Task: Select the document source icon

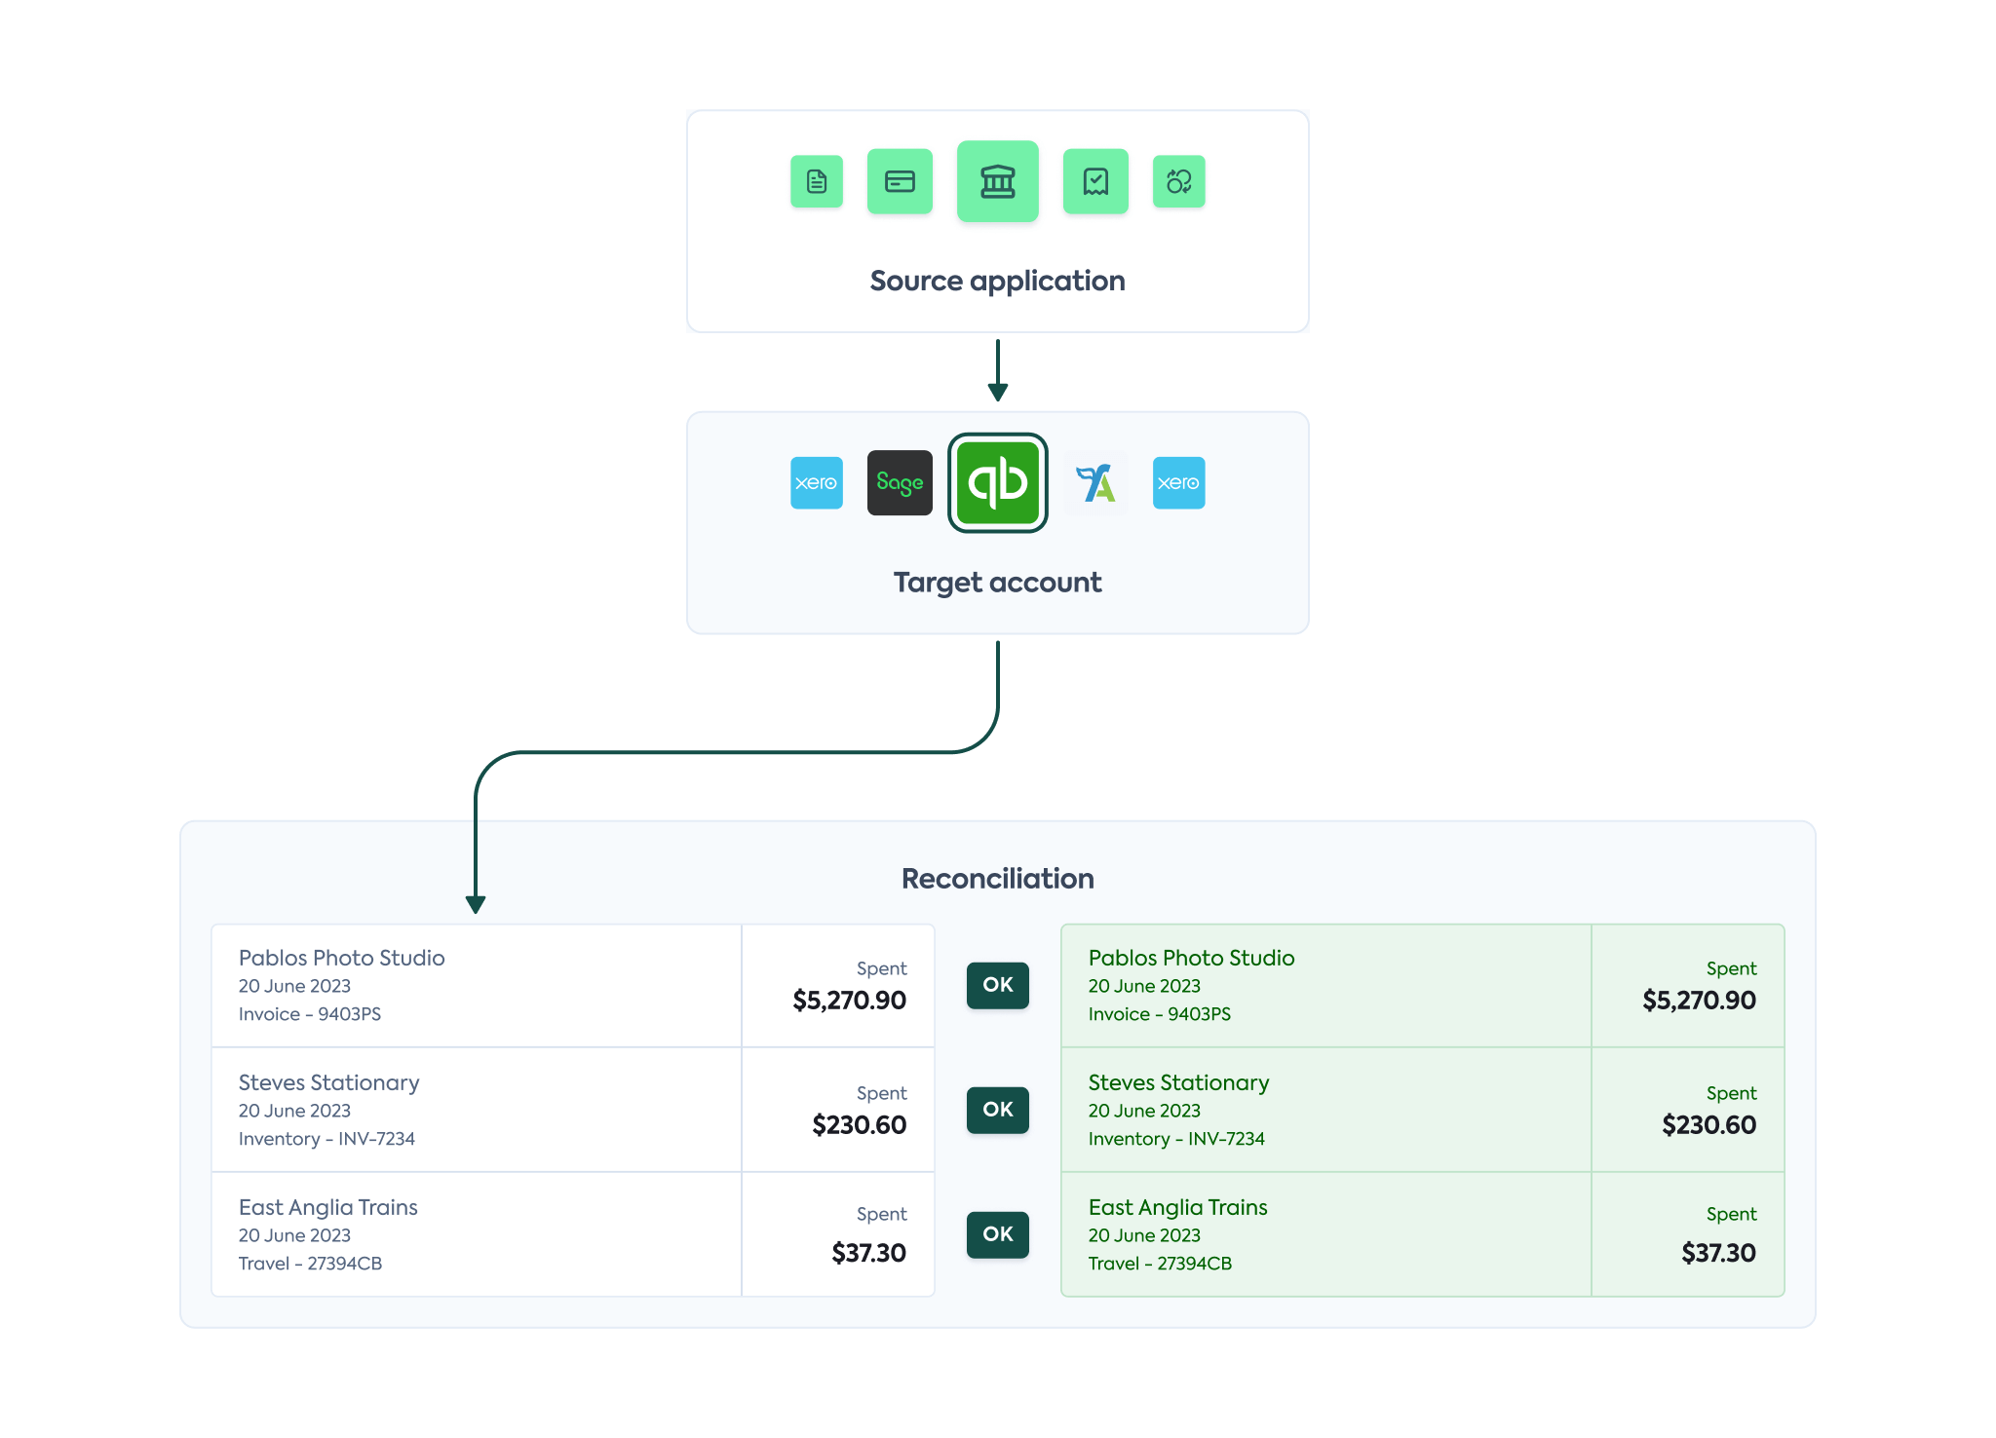Action: (x=817, y=181)
